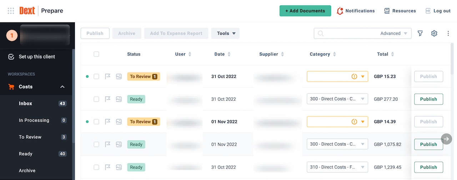Screen dimensions: 457x180
Task: Click the Resources icon in header
Action: (x=387, y=11)
